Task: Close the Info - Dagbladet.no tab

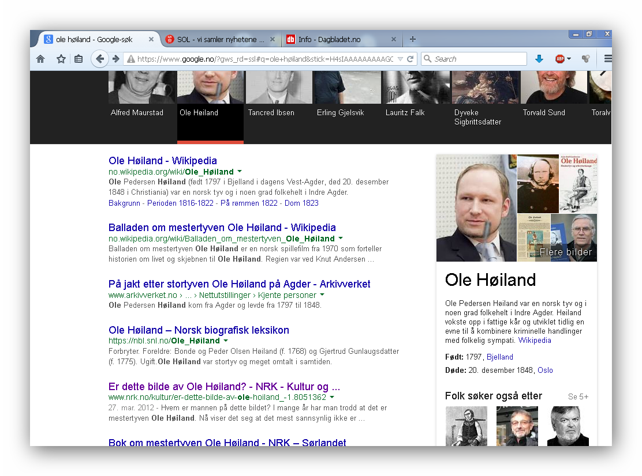Action: pyautogui.click(x=394, y=39)
